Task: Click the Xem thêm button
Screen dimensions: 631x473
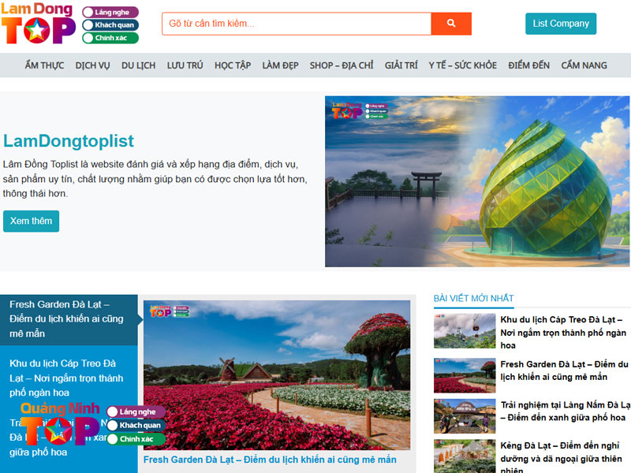Action: 31,222
